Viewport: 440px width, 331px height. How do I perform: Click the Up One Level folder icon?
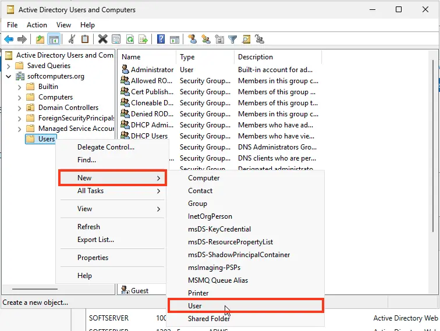point(40,40)
